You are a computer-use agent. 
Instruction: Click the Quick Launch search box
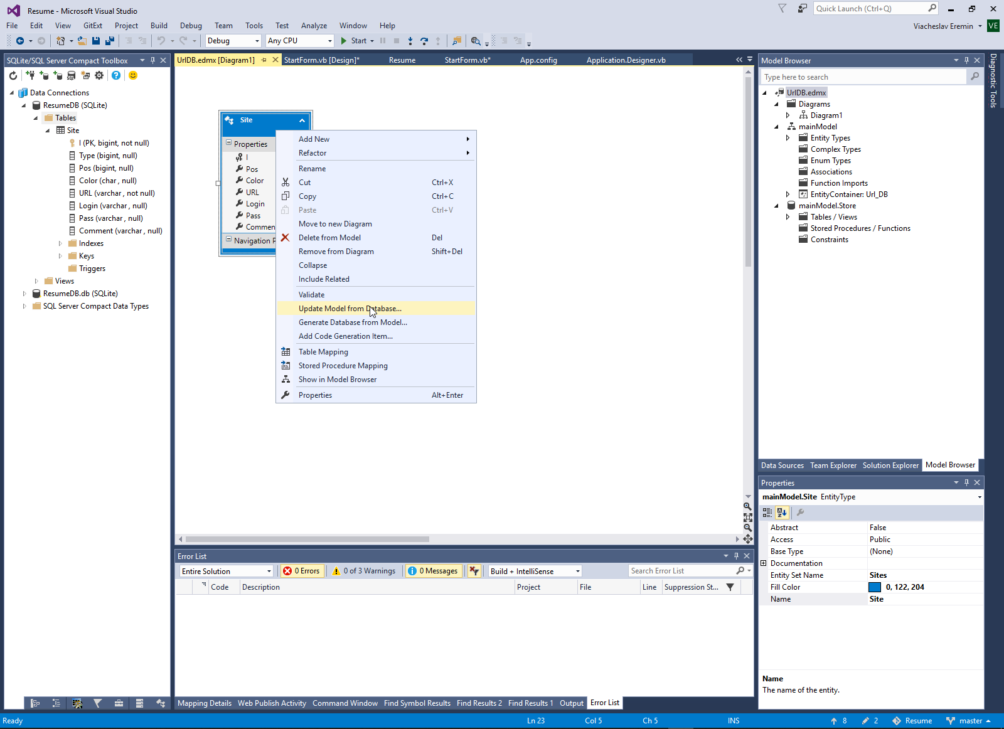pyautogui.click(x=877, y=9)
